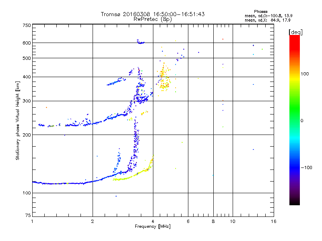Click the 'RwPretec (8p)' subtitle

click(x=153, y=19)
